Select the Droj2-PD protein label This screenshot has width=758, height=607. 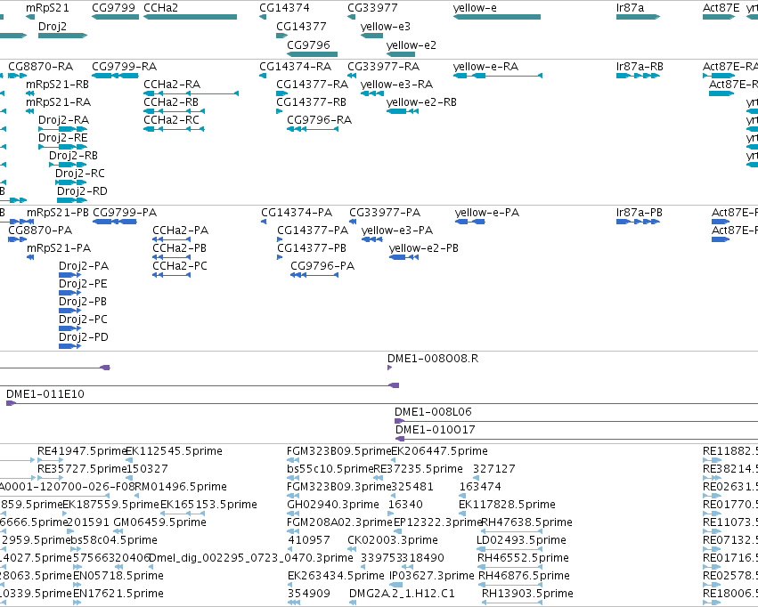pos(84,337)
